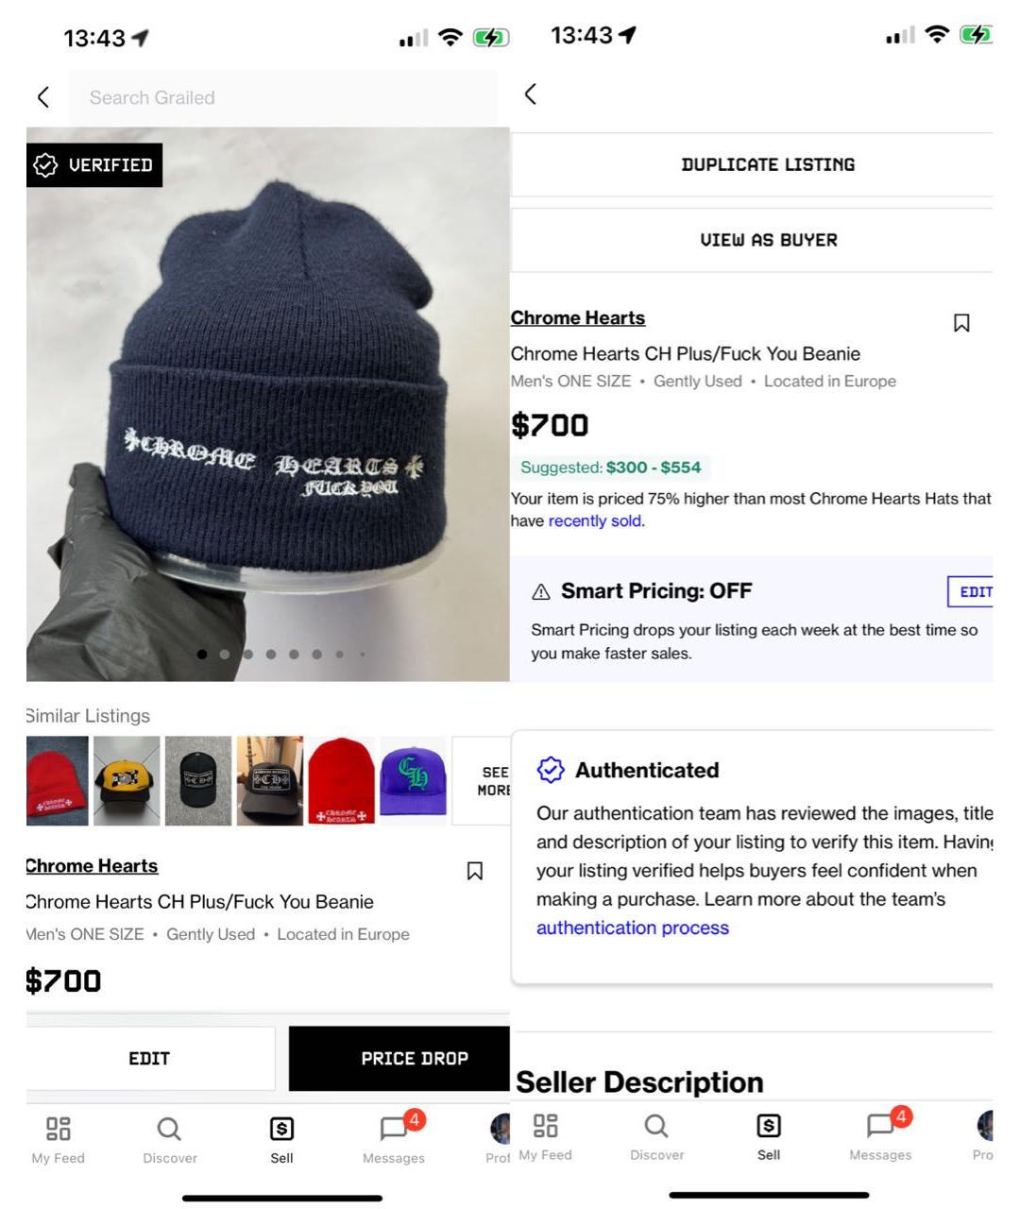Open Discover search icon in left bottom bar
Image resolution: width=1020 pixels, height=1209 pixels.
(170, 1139)
